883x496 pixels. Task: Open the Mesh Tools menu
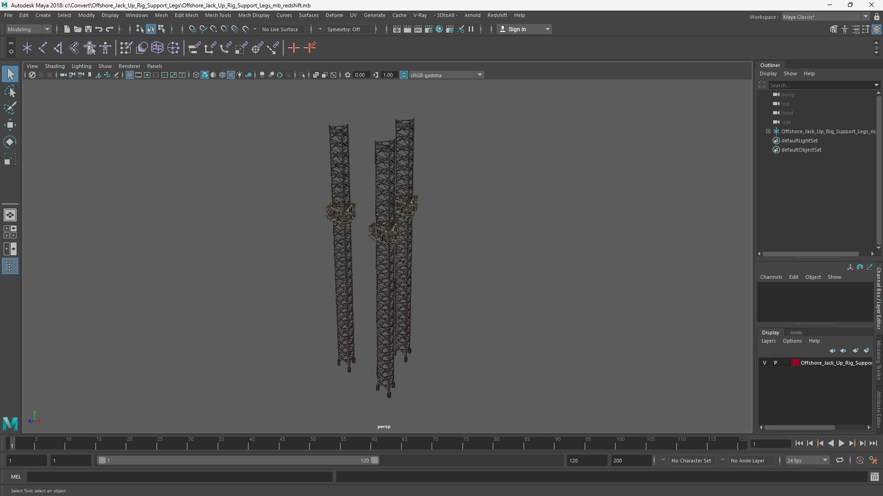[218, 15]
